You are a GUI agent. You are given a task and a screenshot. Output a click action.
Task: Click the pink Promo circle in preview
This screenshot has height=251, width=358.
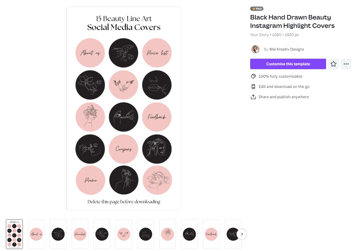click(90, 180)
